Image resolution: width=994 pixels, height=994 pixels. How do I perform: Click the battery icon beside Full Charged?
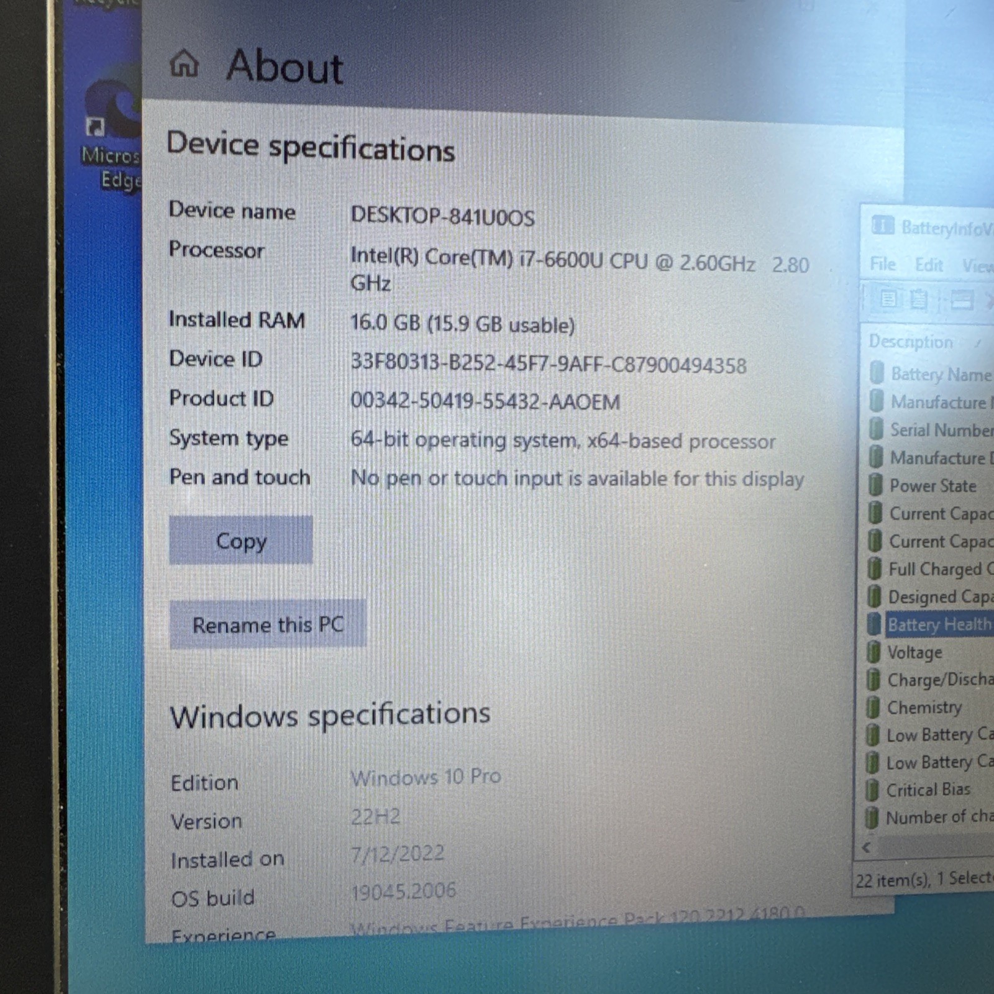[x=875, y=568]
